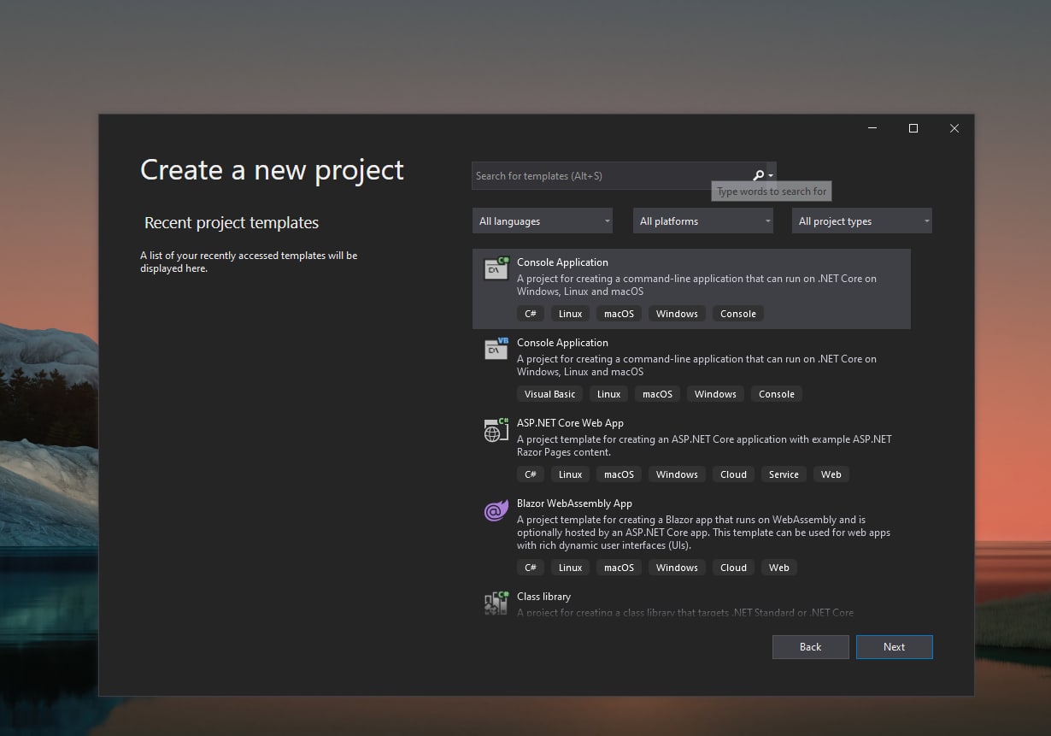Click the Next button
This screenshot has height=736, width=1051.
(x=894, y=646)
